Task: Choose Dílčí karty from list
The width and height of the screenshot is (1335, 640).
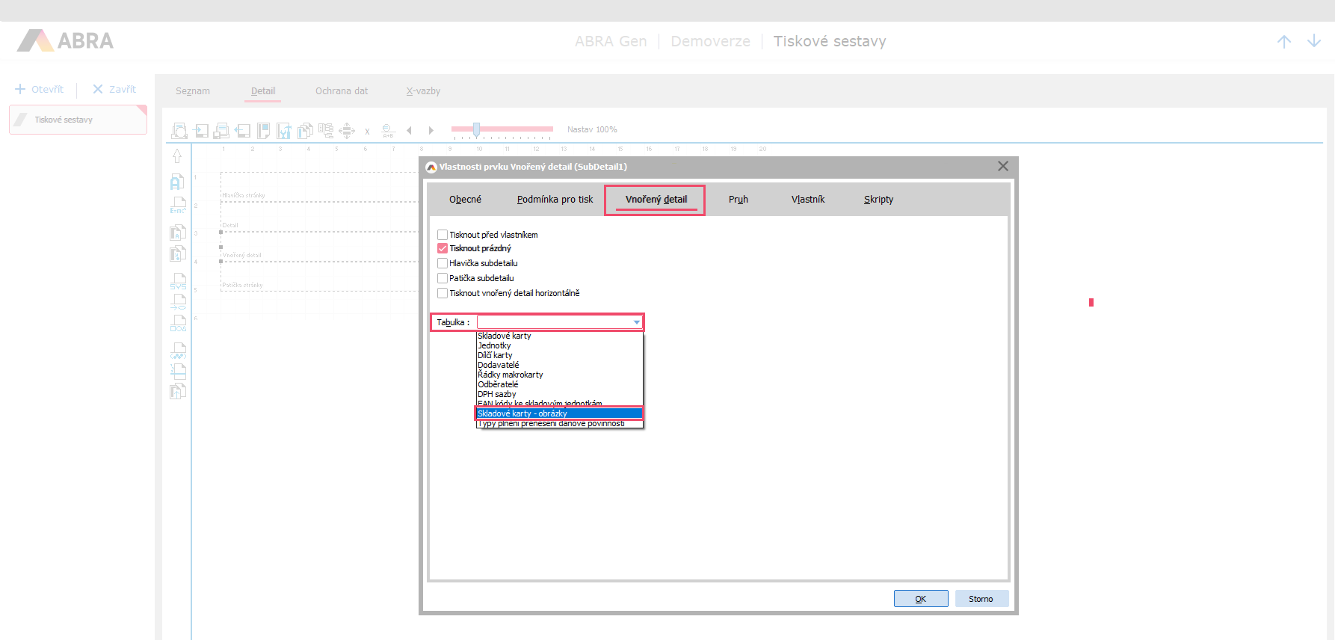Action: coord(559,355)
